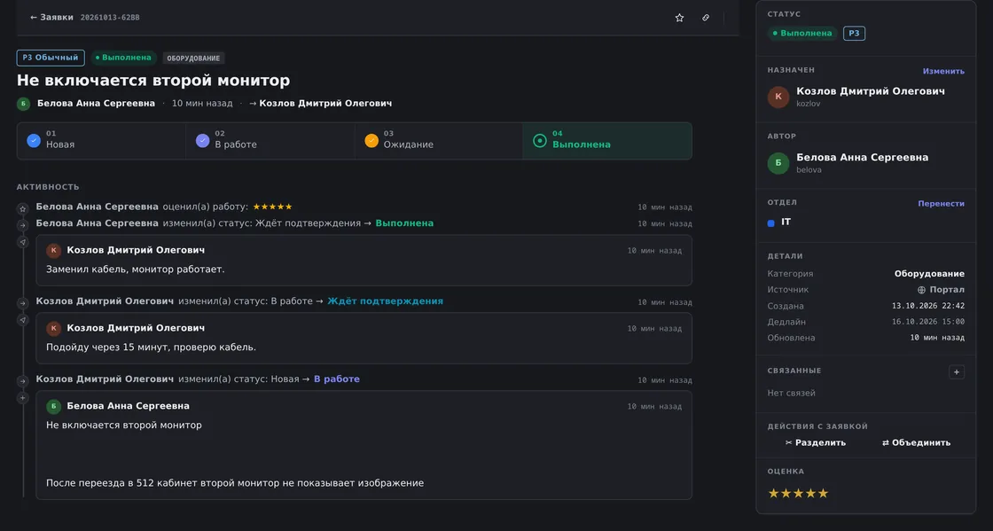This screenshot has height=531, width=993.
Task: Click the arrow icon beside the 'Новая → В работе' entry
Action: pos(23,381)
